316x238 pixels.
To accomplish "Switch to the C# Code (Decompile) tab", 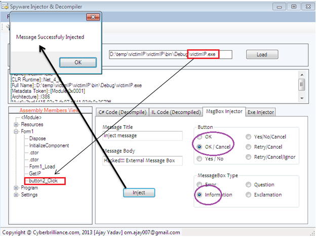I will coord(122,112).
